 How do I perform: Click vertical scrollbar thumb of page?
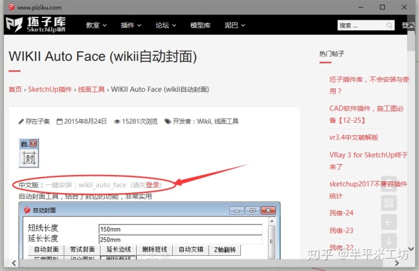[411, 41]
